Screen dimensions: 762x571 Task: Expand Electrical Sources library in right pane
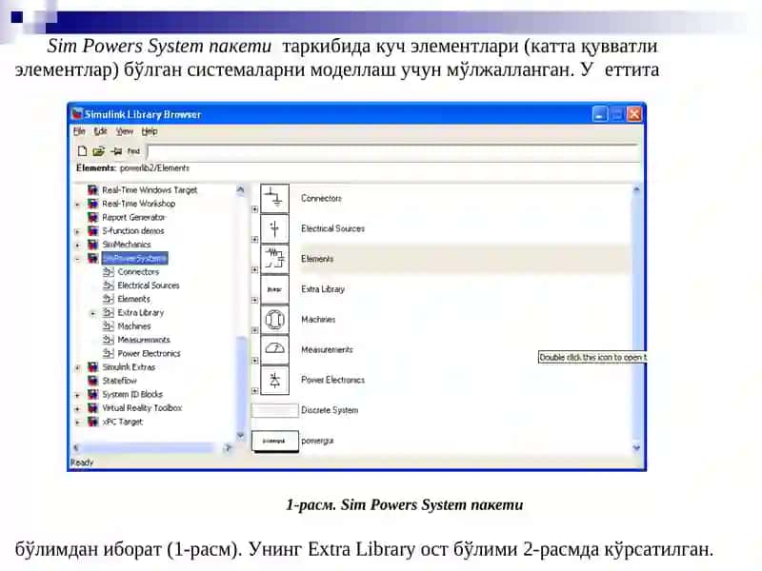point(254,240)
